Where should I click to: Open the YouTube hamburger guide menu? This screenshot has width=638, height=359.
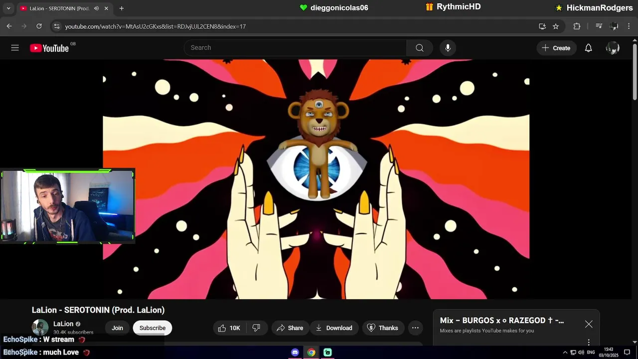[x=15, y=48]
